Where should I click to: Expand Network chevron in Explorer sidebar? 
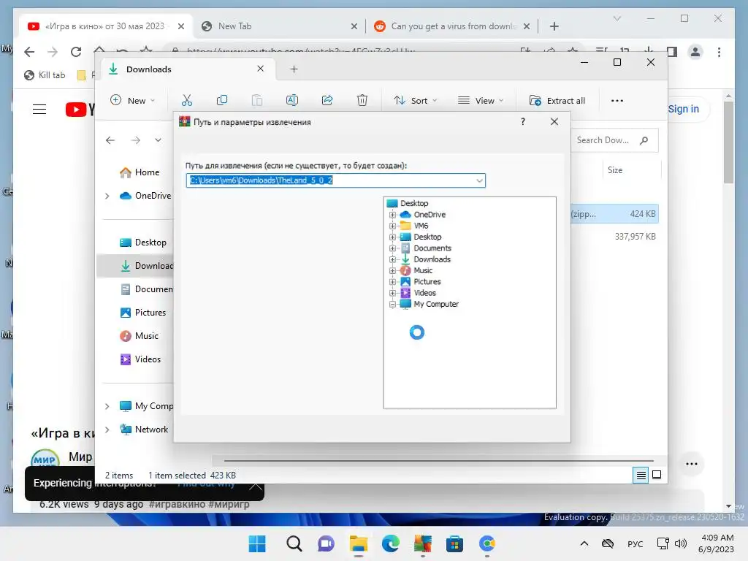pos(107,430)
